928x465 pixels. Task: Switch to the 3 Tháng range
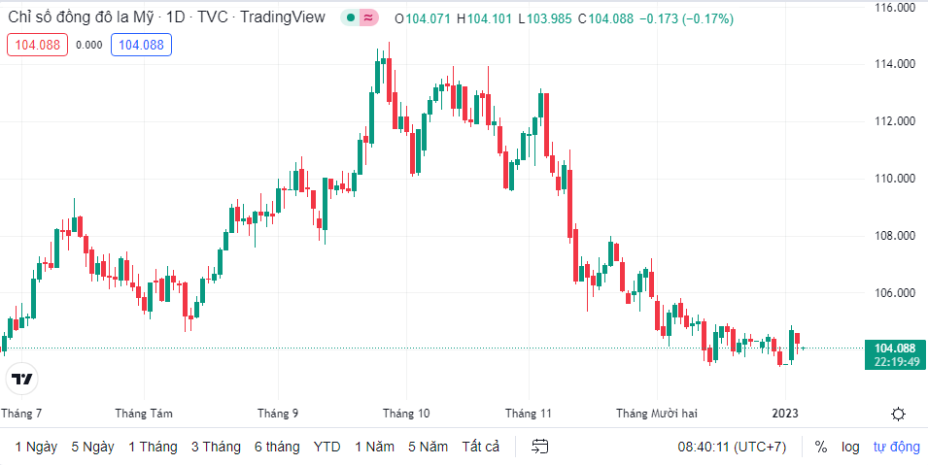[x=216, y=447]
